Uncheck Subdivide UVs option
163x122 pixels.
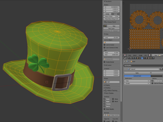pyautogui.click(x=152, y=81)
